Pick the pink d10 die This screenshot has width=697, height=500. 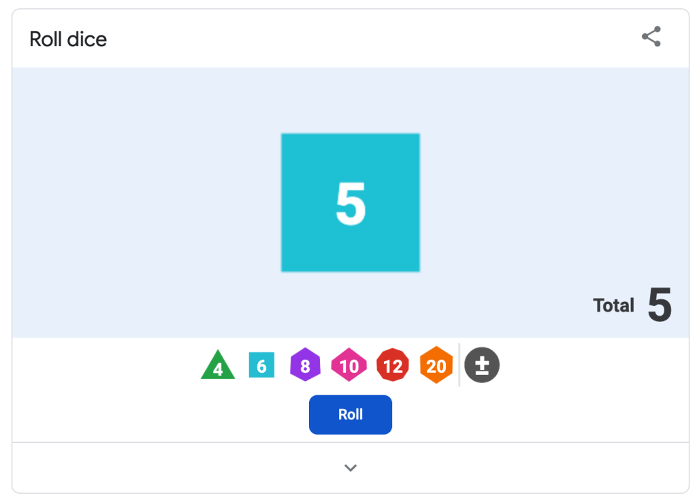coord(348,365)
